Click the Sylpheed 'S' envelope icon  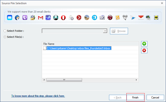point(102,17)
